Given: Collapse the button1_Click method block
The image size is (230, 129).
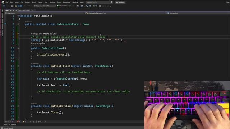Looking at the screenshot, I should [x=18, y=66].
